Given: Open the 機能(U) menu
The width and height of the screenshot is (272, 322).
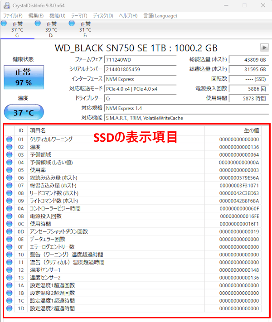Looking at the screenshot, I should pos(58,16).
